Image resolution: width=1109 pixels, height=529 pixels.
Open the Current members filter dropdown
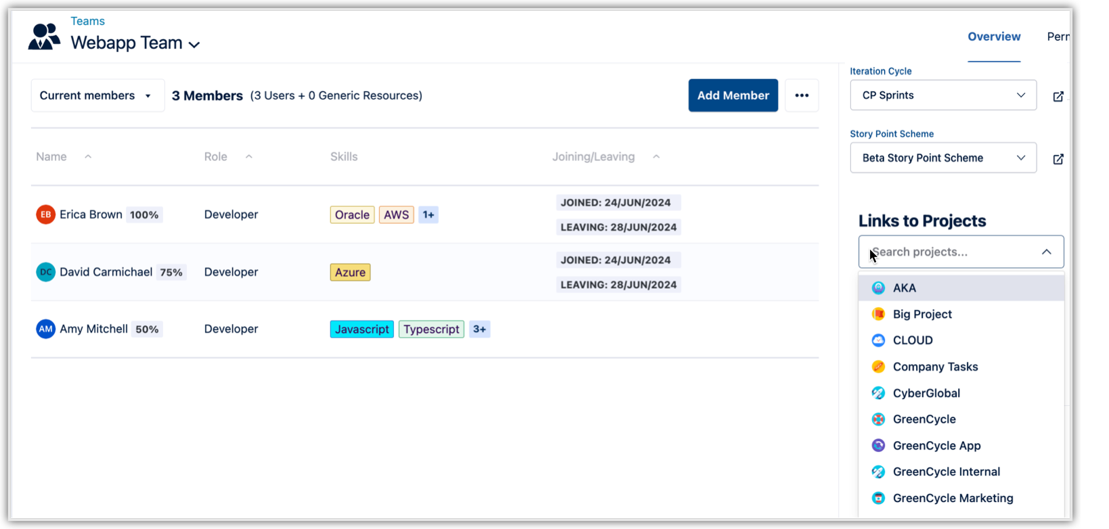click(x=97, y=95)
